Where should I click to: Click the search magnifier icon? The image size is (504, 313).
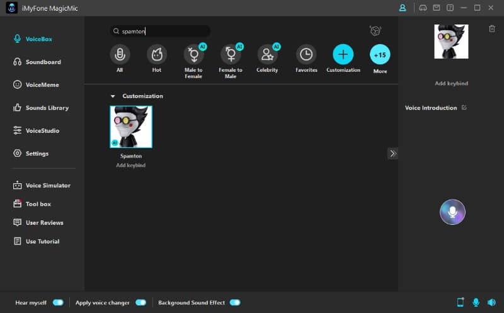pyautogui.click(x=116, y=31)
